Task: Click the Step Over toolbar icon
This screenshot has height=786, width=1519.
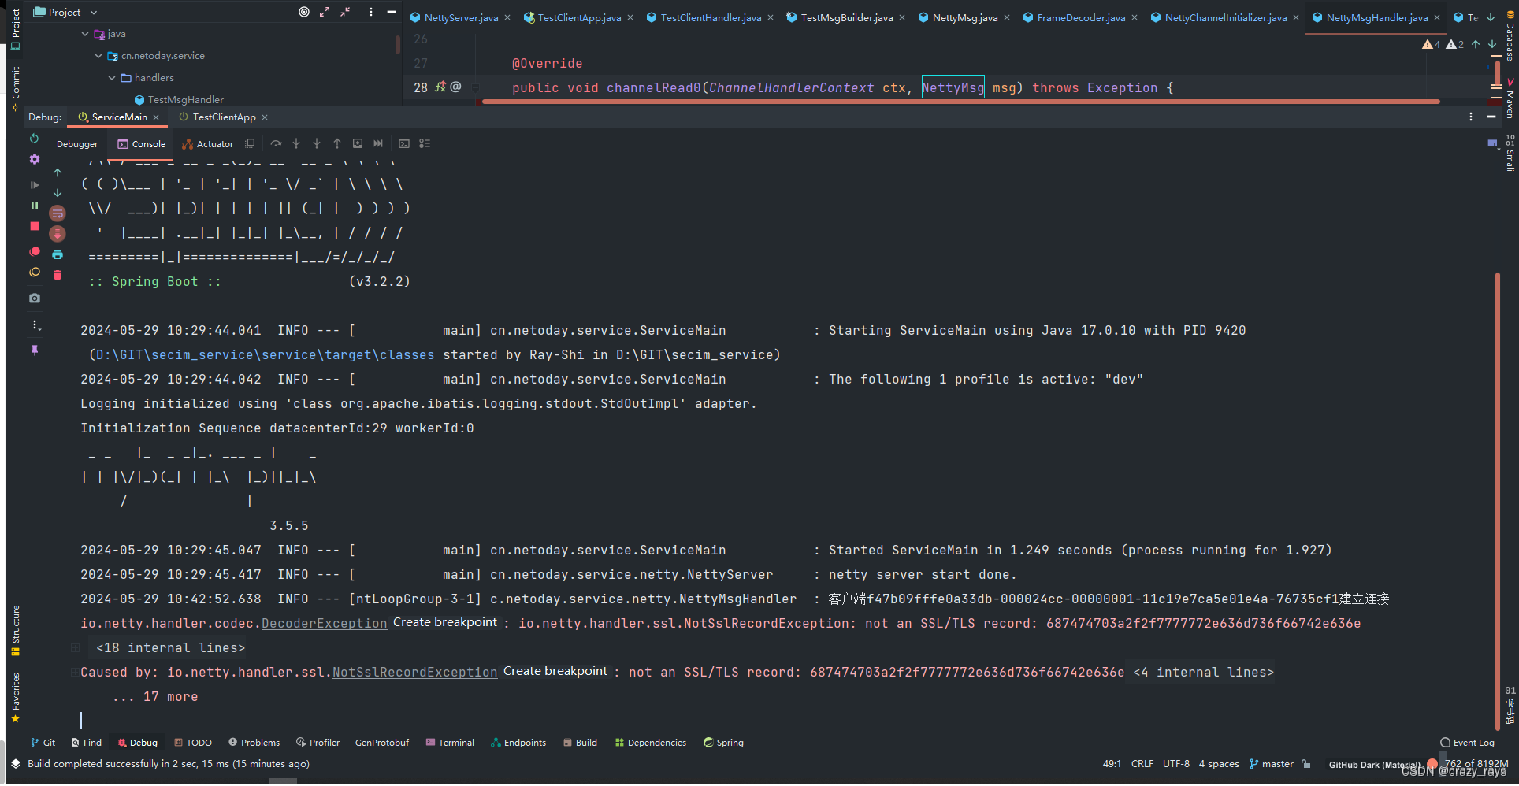Action: (x=276, y=143)
